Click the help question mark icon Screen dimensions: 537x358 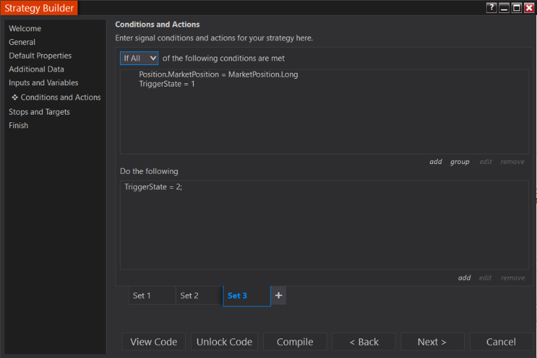[x=491, y=8]
